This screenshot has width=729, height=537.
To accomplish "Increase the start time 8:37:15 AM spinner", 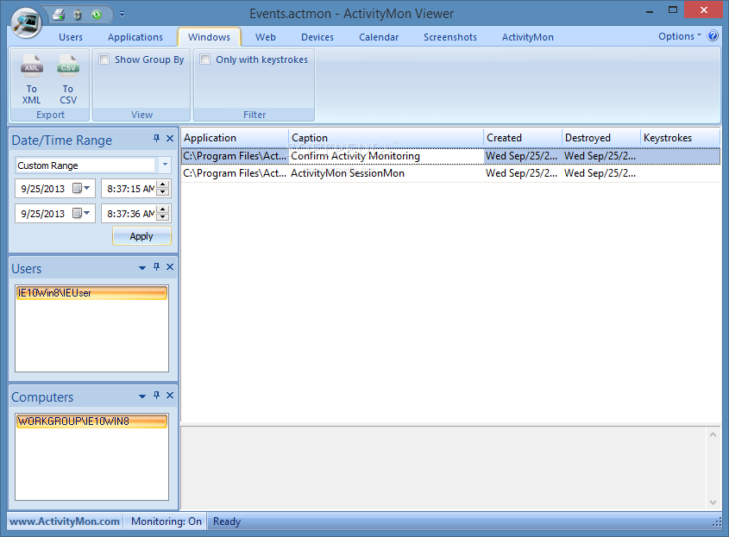I will coord(163,184).
